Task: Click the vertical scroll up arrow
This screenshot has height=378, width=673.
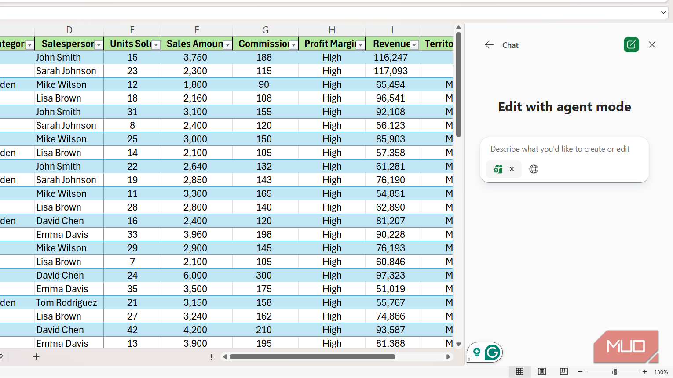Action: (458, 28)
